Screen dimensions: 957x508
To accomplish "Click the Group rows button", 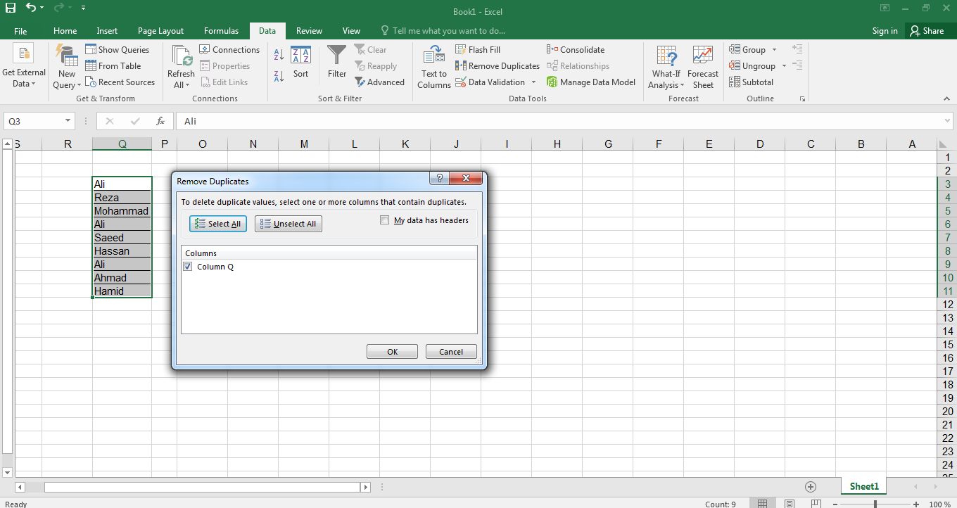I will coord(747,50).
